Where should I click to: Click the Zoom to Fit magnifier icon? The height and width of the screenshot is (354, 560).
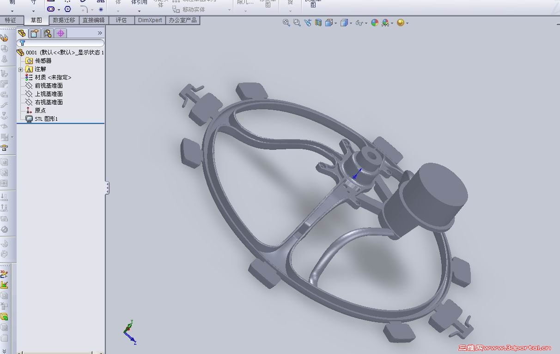point(286,23)
